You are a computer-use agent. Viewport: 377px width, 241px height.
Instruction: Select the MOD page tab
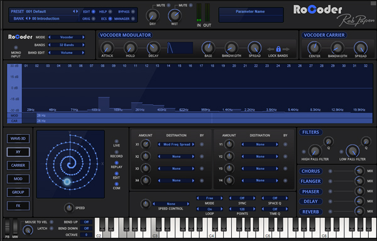18,179
